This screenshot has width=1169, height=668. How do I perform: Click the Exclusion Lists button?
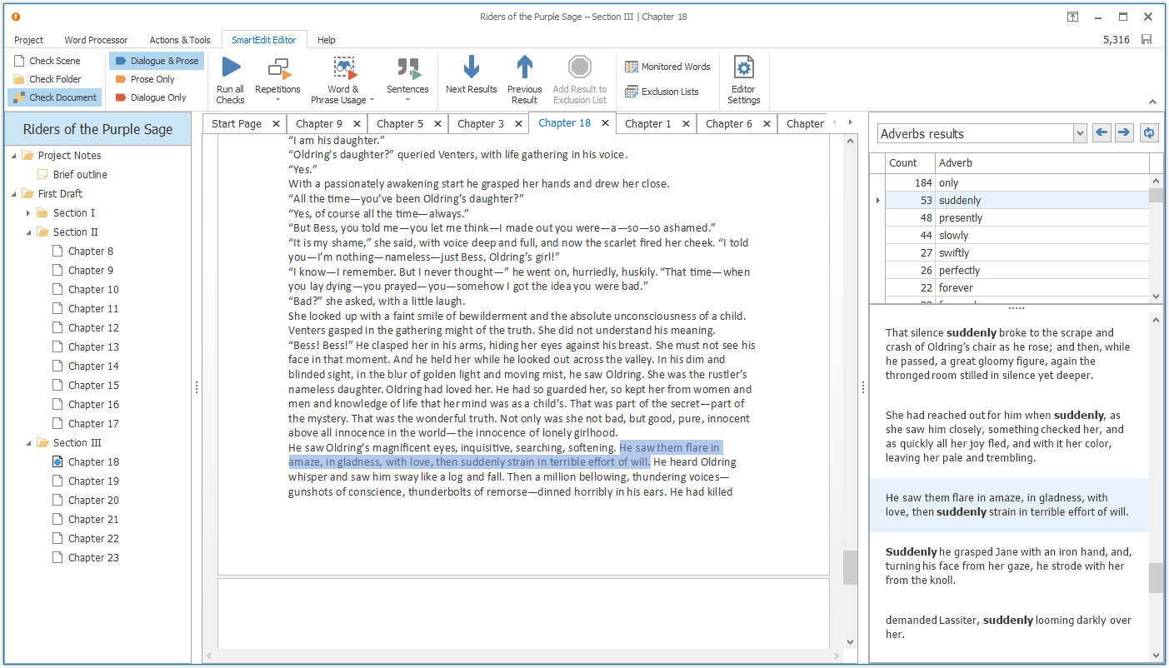click(663, 91)
